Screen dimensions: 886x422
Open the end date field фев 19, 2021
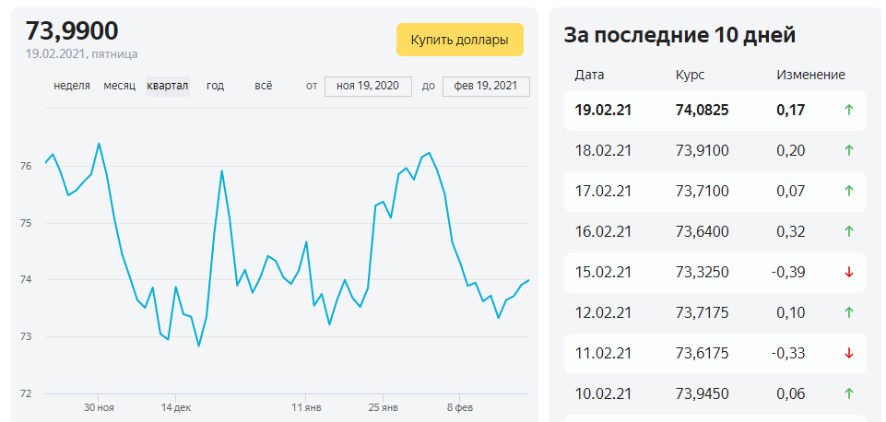[486, 86]
